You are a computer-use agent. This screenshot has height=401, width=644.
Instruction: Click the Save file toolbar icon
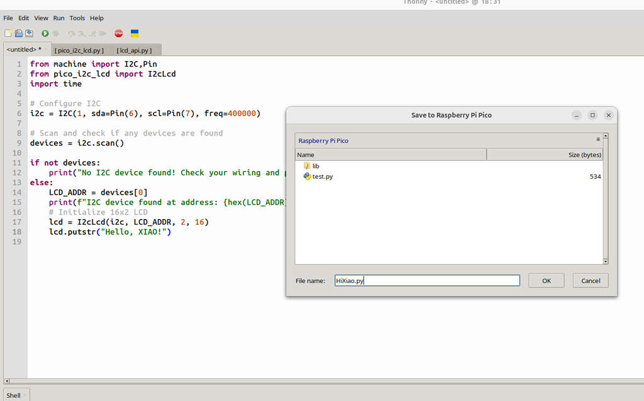[29, 33]
